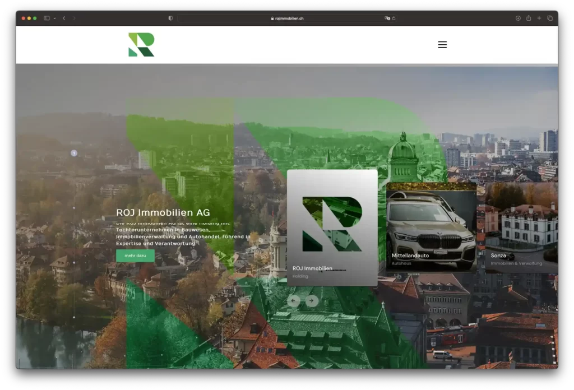The image size is (574, 390).
Task: Open the hamburger navigation menu
Action: [442, 45]
